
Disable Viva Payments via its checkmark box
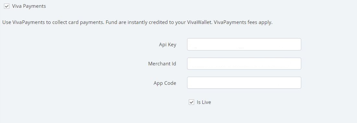pos(6,6)
